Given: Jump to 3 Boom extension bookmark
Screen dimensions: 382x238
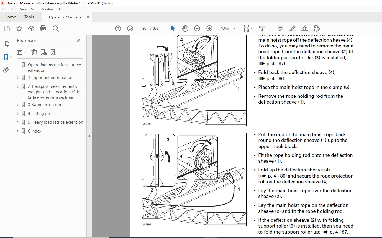Looking at the screenshot, I should coord(44,105).
